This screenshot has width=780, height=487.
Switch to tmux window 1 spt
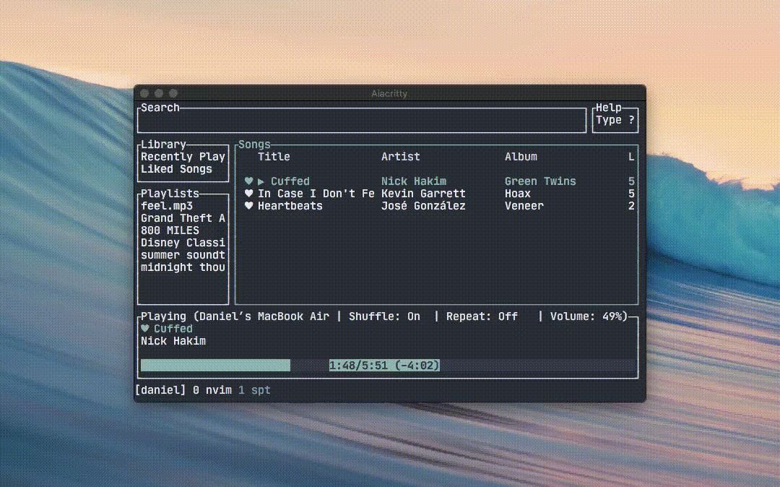254,390
